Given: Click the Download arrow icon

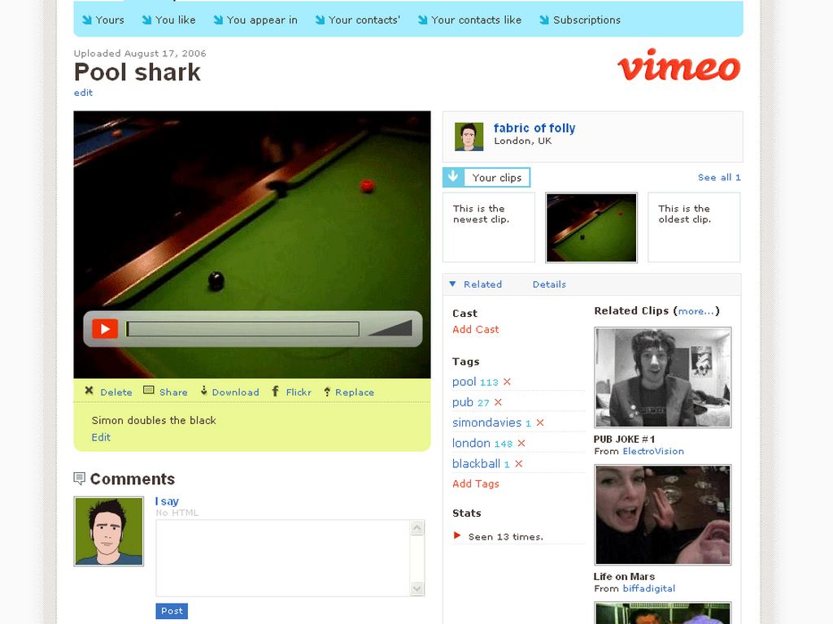Looking at the screenshot, I should click(204, 391).
